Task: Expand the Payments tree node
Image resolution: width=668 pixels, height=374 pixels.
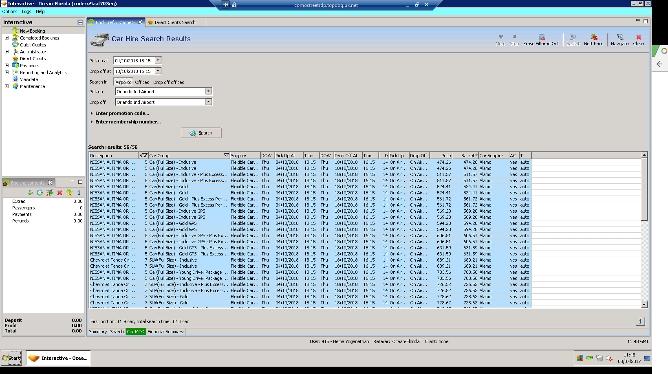Action: (7, 65)
